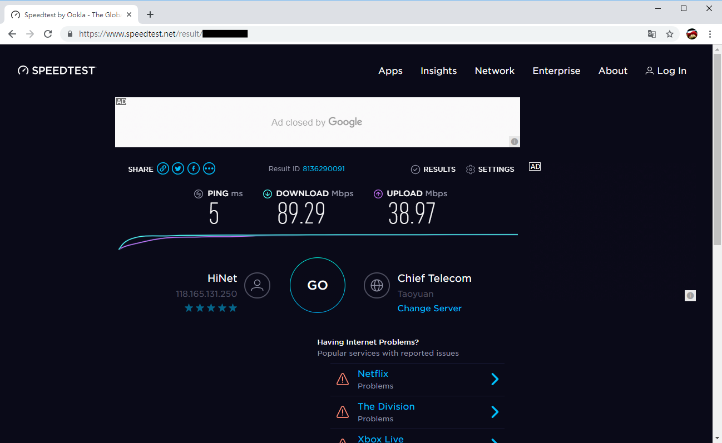This screenshot has height=443, width=722.
Task: Bookmark this page with star icon
Action: tap(670, 34)
